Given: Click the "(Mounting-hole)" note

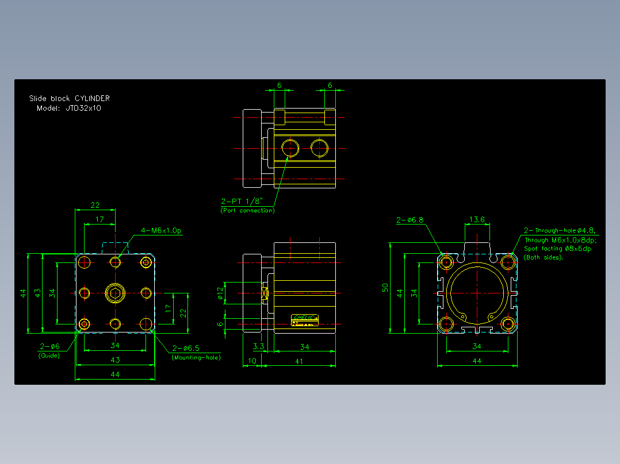Looking at the screenshot, I should coord(196,357).
